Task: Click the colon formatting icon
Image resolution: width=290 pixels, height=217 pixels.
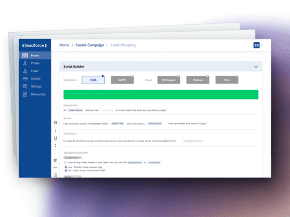Action: [x=56, y=145]
